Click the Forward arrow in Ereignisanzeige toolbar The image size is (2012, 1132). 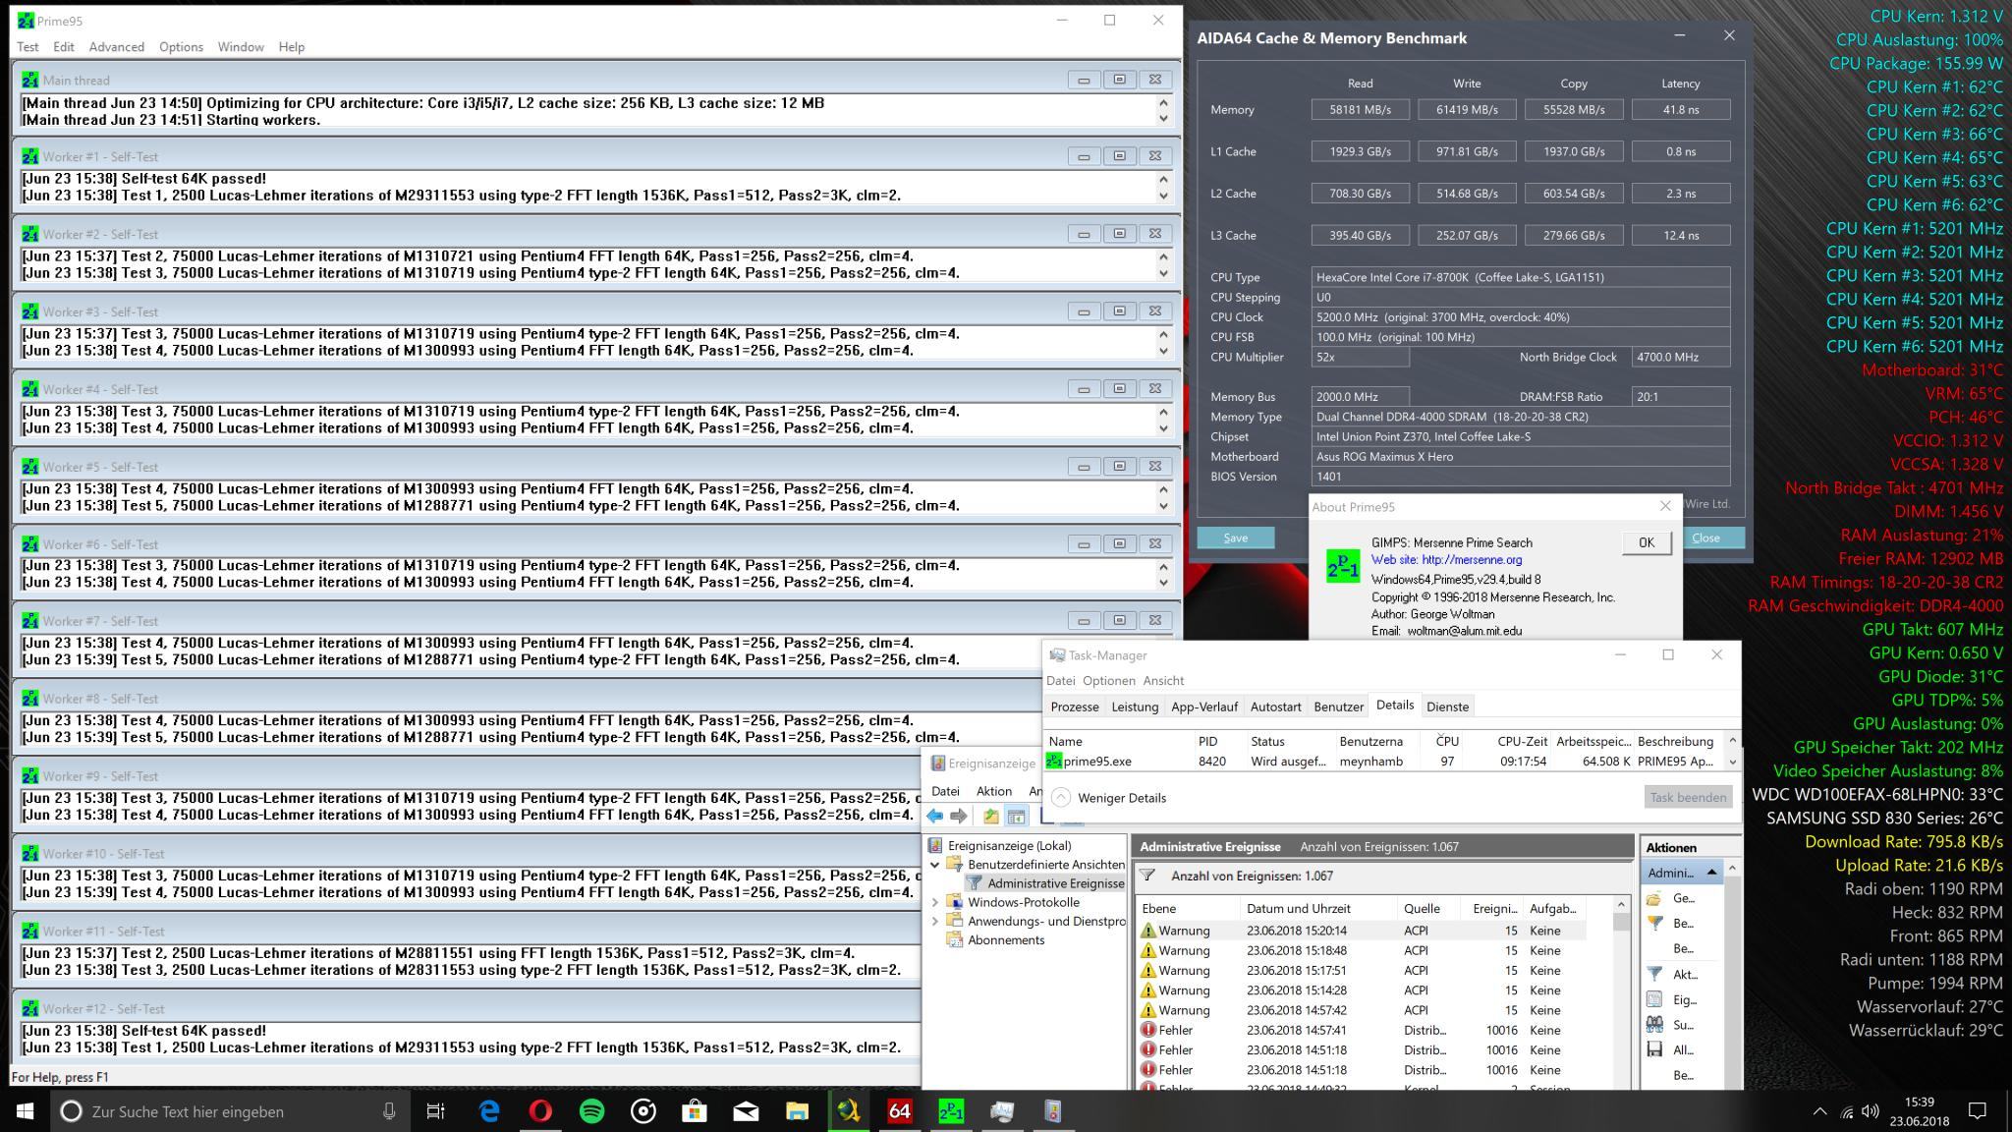click(x=959, y=816)
